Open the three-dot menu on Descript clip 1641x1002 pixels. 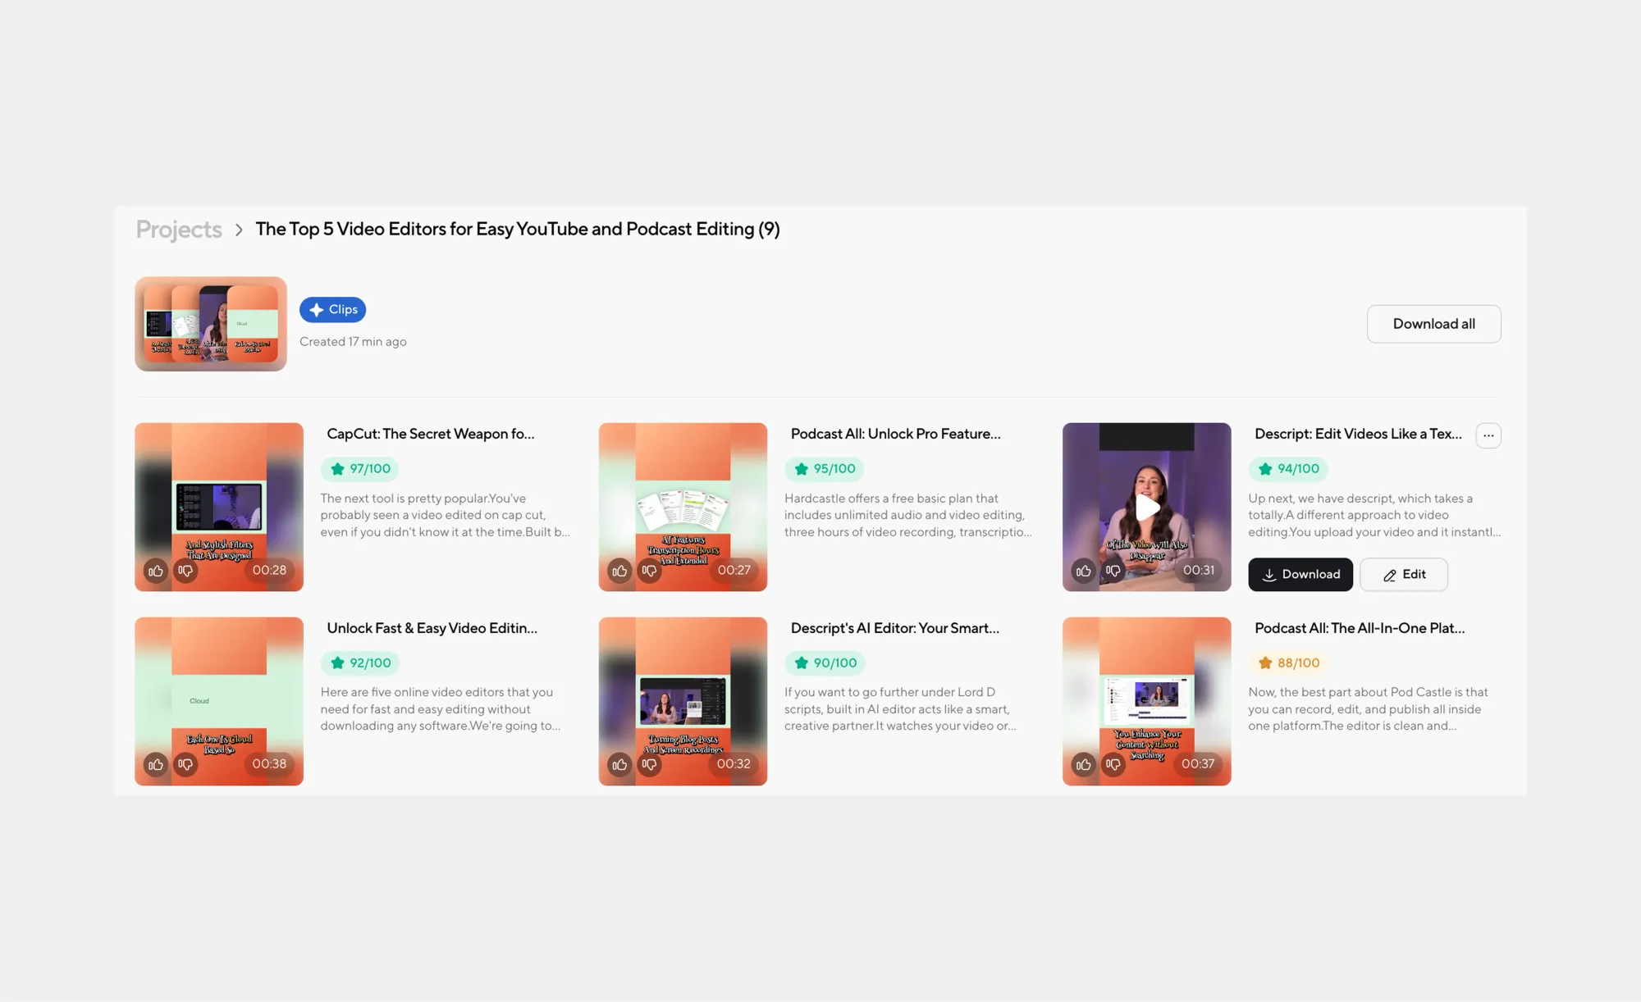pos(1488,435)
